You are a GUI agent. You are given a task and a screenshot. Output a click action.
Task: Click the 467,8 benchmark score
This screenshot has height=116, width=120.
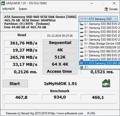pyautogui.click(x=21, y=97)
